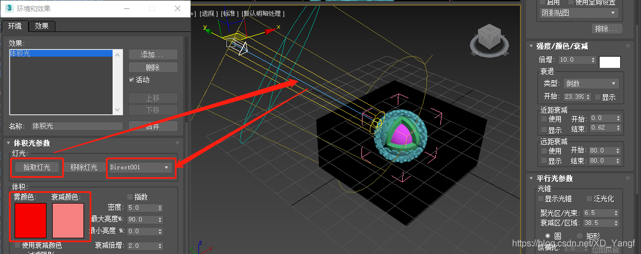The height and width of the screenshot is (254, 641).
Task: Click the 聚光区/光束 spinner arrows
Action: click(x=616, y=213)
